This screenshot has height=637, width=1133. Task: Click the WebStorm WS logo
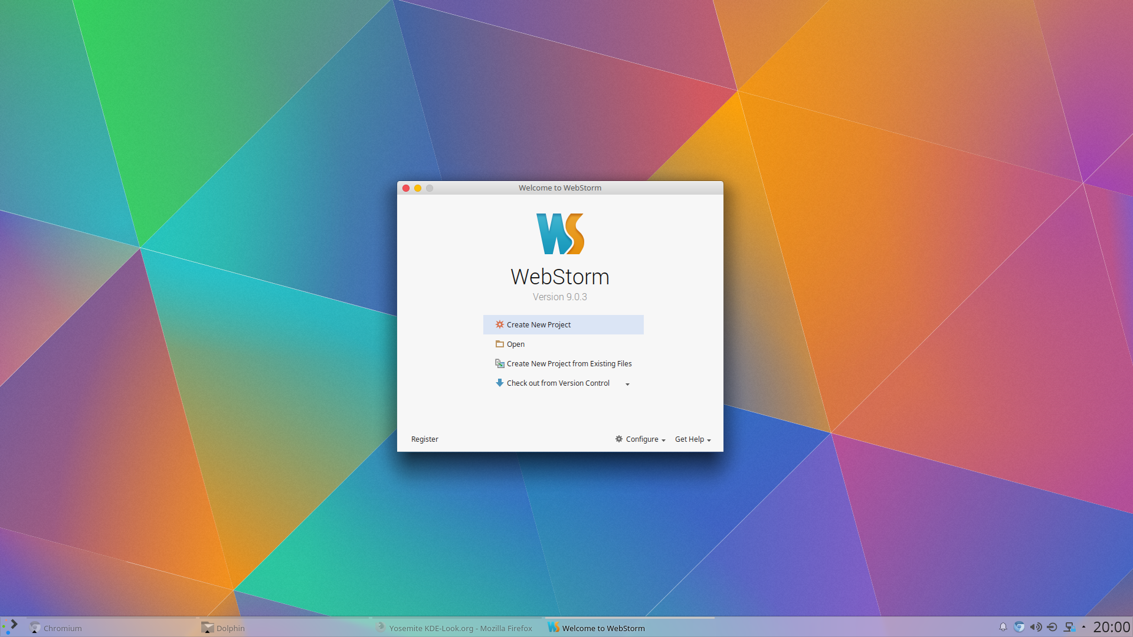560,234
